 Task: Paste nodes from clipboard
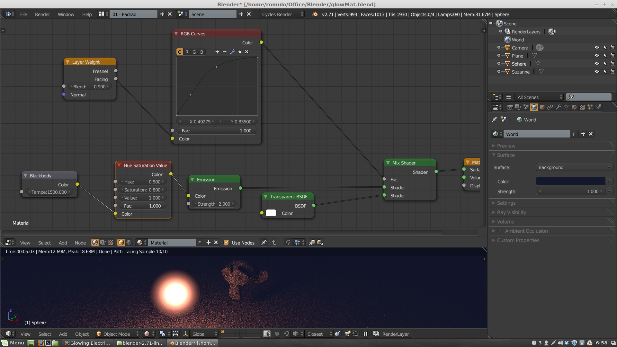(320, 243)
